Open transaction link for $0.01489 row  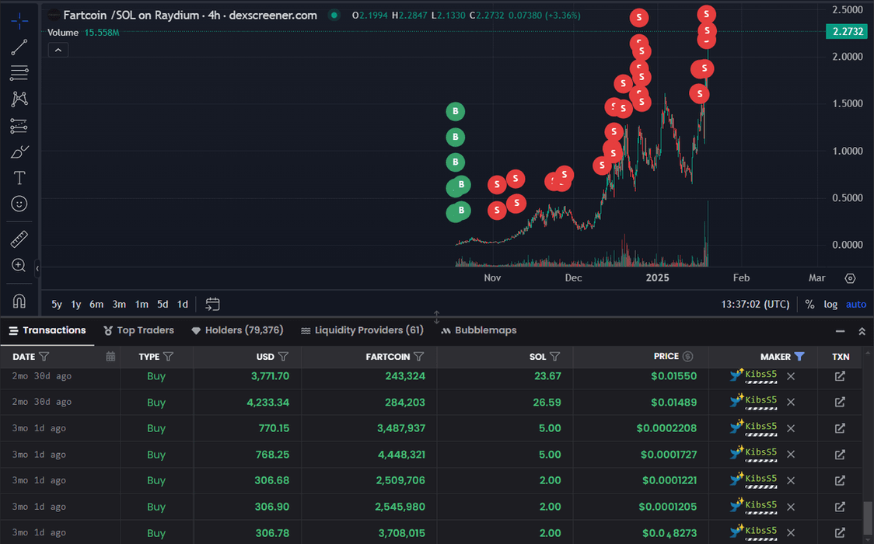pos(840,402)
